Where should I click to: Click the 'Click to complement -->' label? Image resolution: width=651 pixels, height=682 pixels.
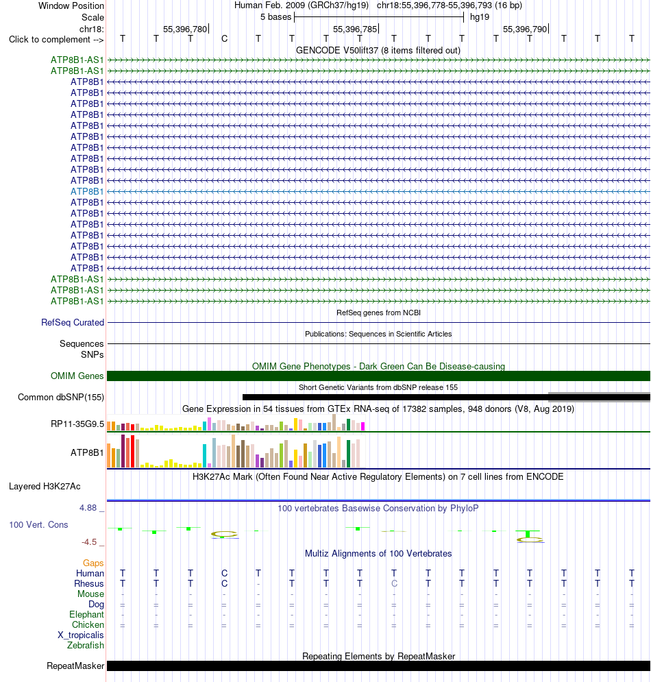[x=56, y=40]
